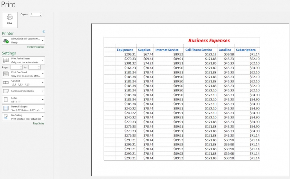The width and height of the screenshot is (290, 179).
Task: Click the HP LaserJet printer ready icon
Action: [6, 41]
